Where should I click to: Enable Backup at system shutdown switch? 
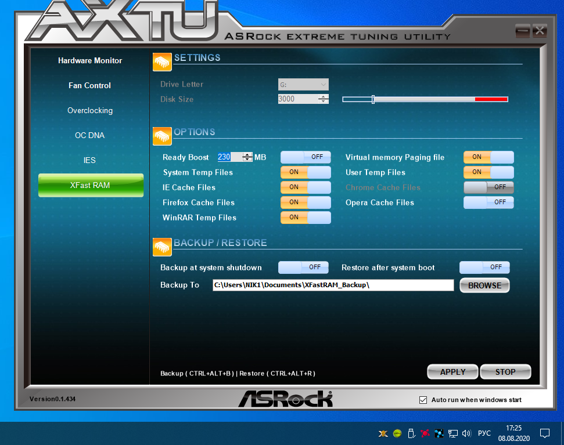303,267
